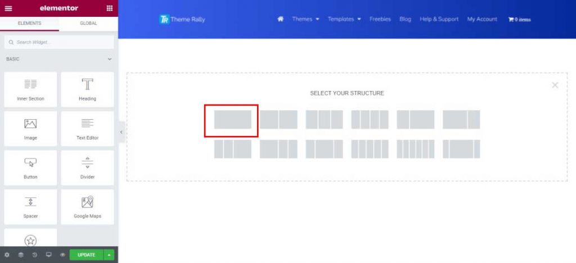Screen dimensions: 576x263
Task: Open page settings gear icon
Action: coord(7,255)
